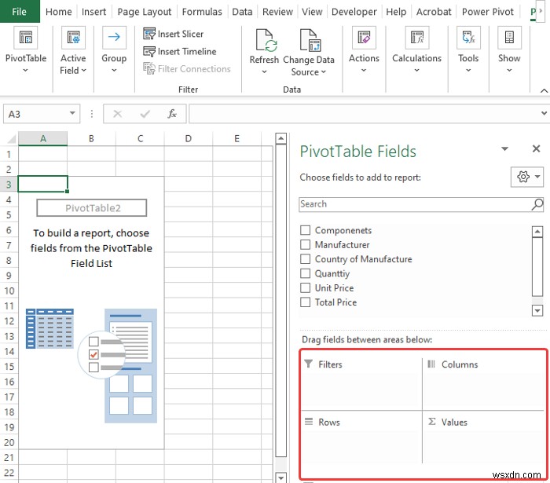
Task: Open the Active Field icon
Action: [73, 37]
